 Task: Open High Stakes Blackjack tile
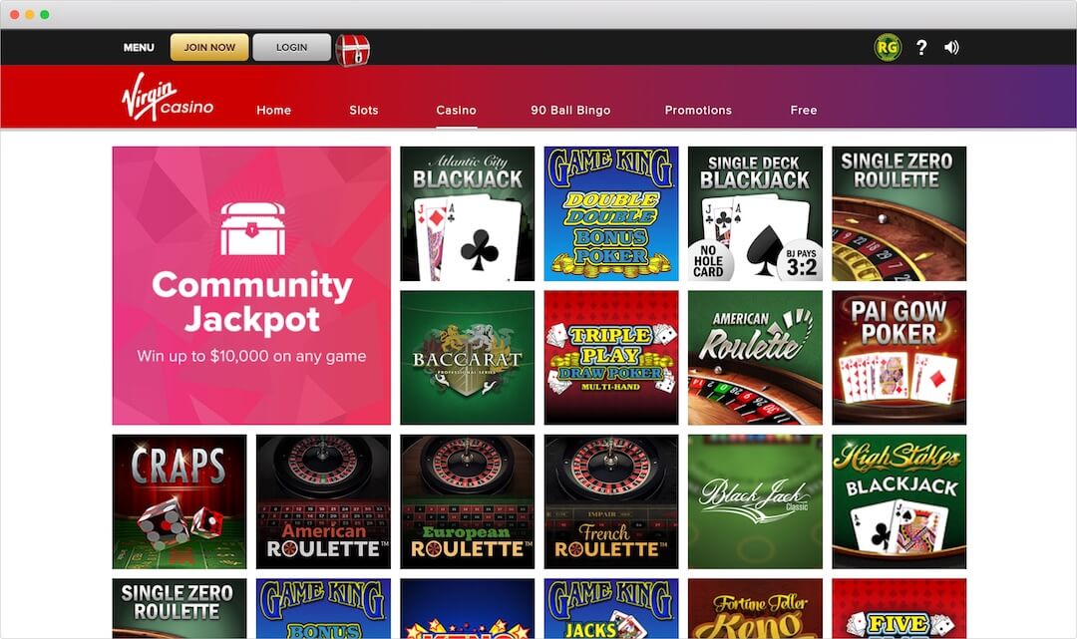[899, 501]
